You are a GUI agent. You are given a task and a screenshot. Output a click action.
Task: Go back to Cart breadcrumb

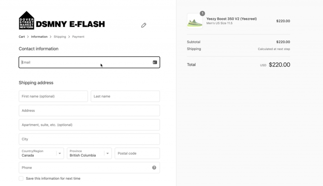(x=22, y=37)
